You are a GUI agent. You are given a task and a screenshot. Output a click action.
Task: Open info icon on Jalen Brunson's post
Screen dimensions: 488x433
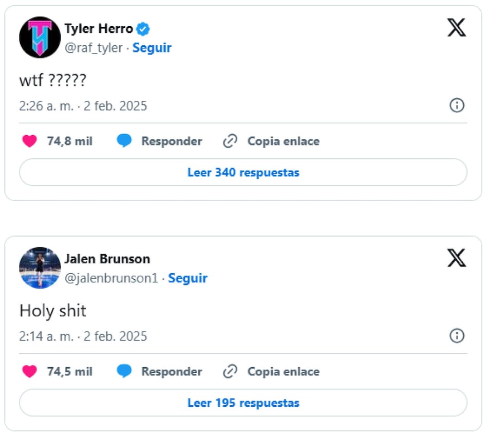pyautogui.click(x=457, y=336)
